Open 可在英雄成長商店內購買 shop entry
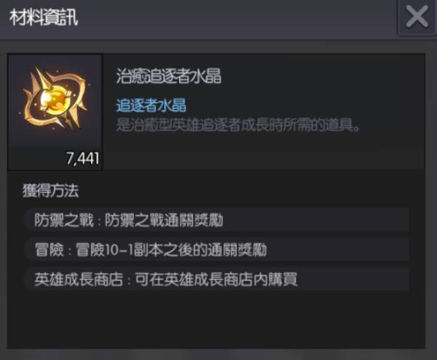Screen dimensions: 437x360 coord(216,279)
